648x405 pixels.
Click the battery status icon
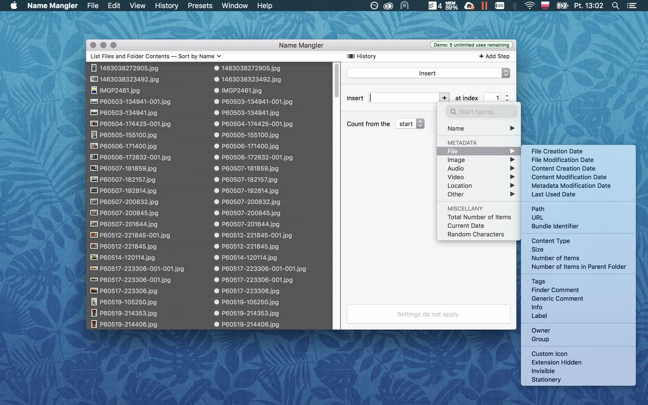(x=562, y=5)
